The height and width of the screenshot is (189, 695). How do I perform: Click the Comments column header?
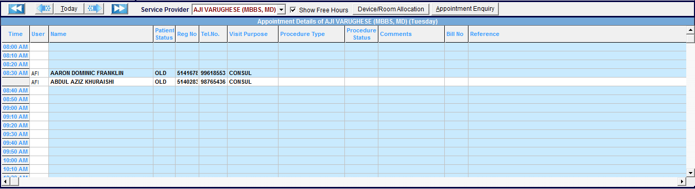coord(411,34)
